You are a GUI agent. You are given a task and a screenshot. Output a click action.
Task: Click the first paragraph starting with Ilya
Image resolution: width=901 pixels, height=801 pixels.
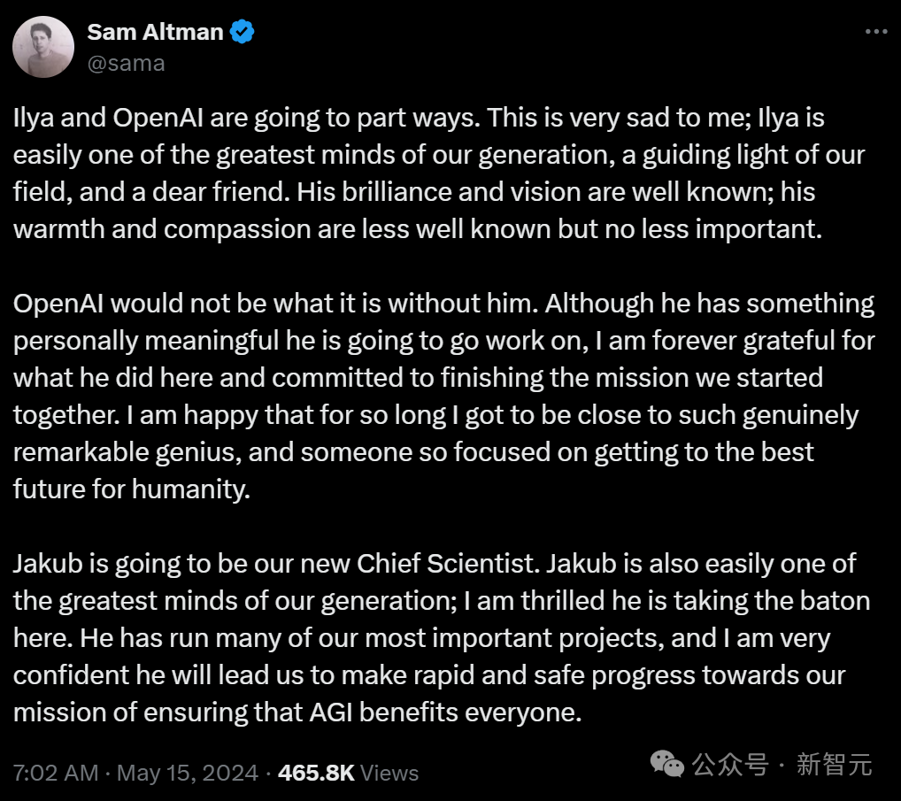(439, 173)
